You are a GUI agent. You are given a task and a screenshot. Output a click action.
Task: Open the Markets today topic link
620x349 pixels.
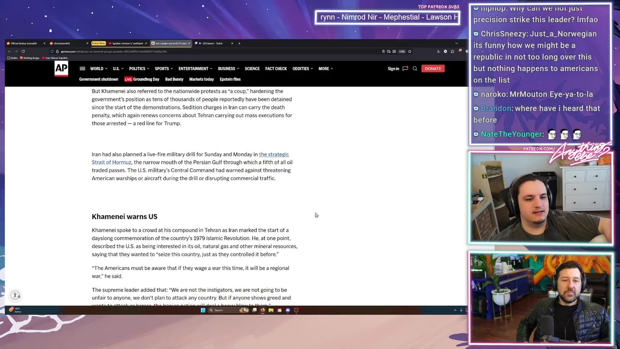(x=201, y=79)
